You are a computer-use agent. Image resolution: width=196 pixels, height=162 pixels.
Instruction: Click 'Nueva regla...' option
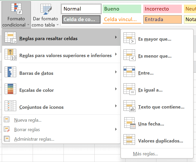tap(28, 120)
